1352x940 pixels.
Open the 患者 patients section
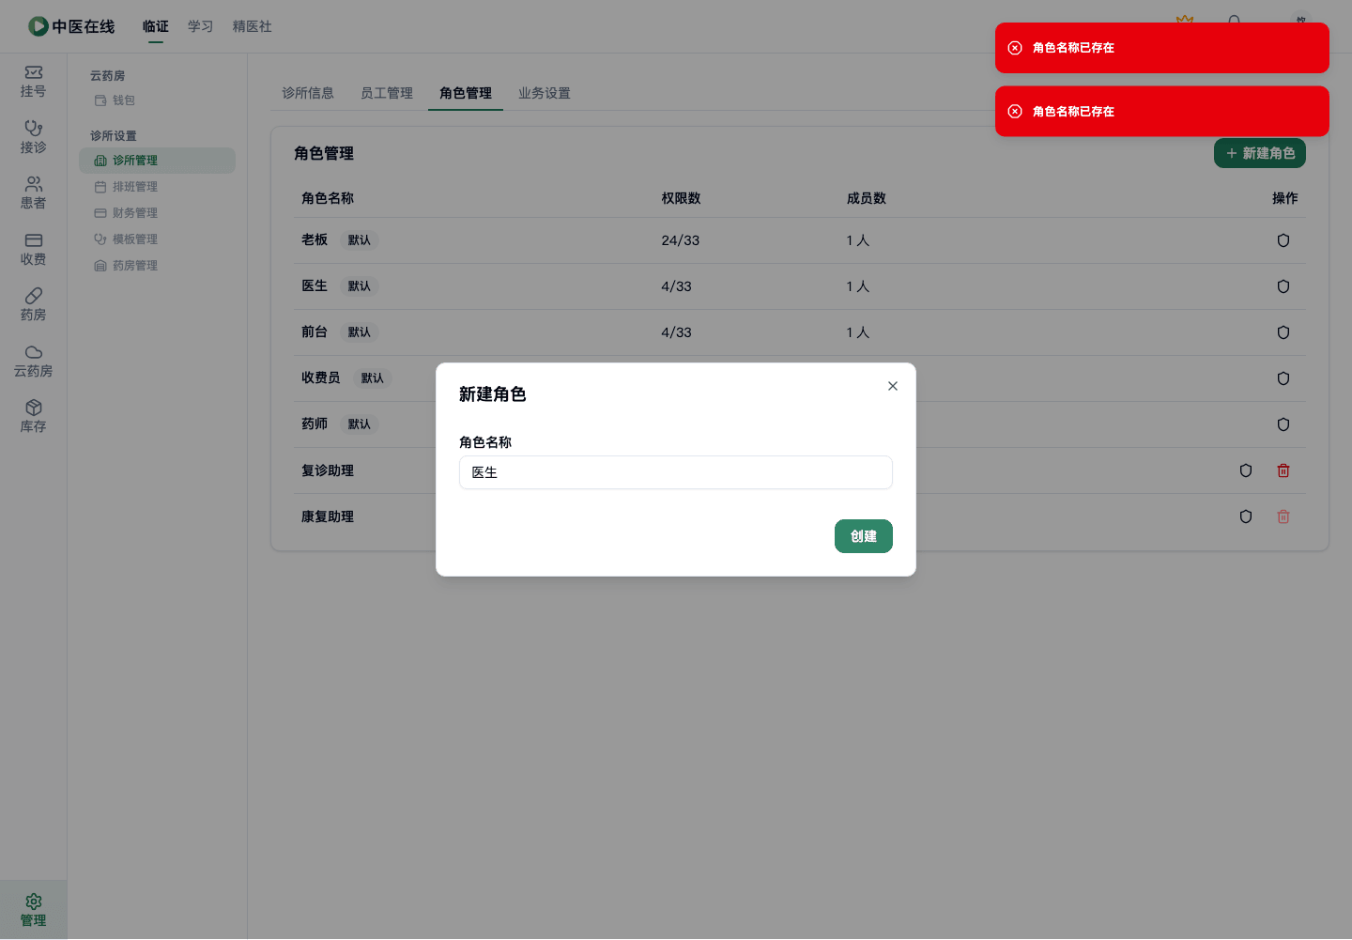coord(33,193)
